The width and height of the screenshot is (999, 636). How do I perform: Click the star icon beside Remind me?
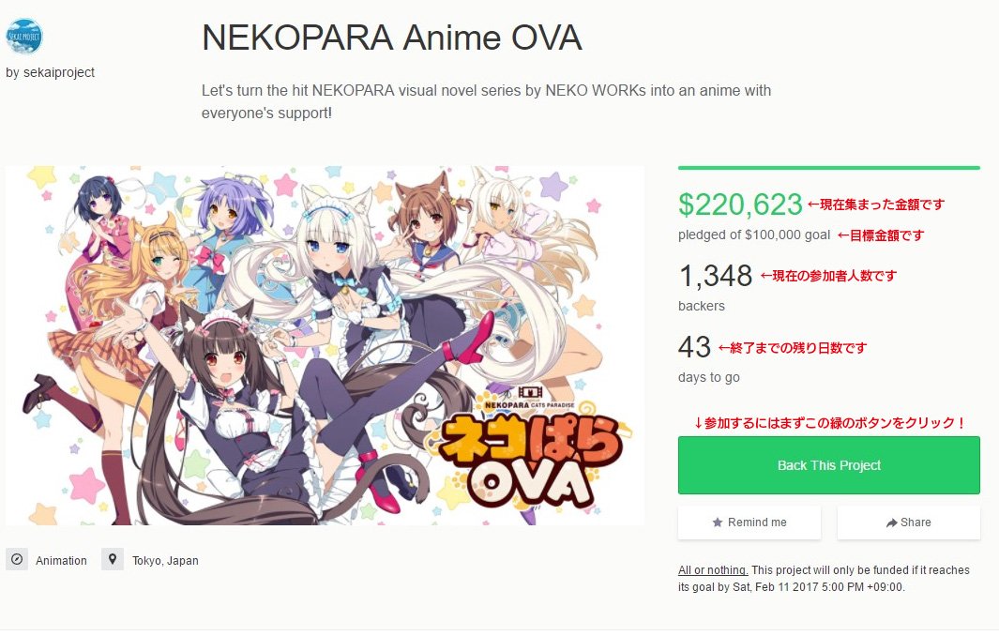pos(718,522)
